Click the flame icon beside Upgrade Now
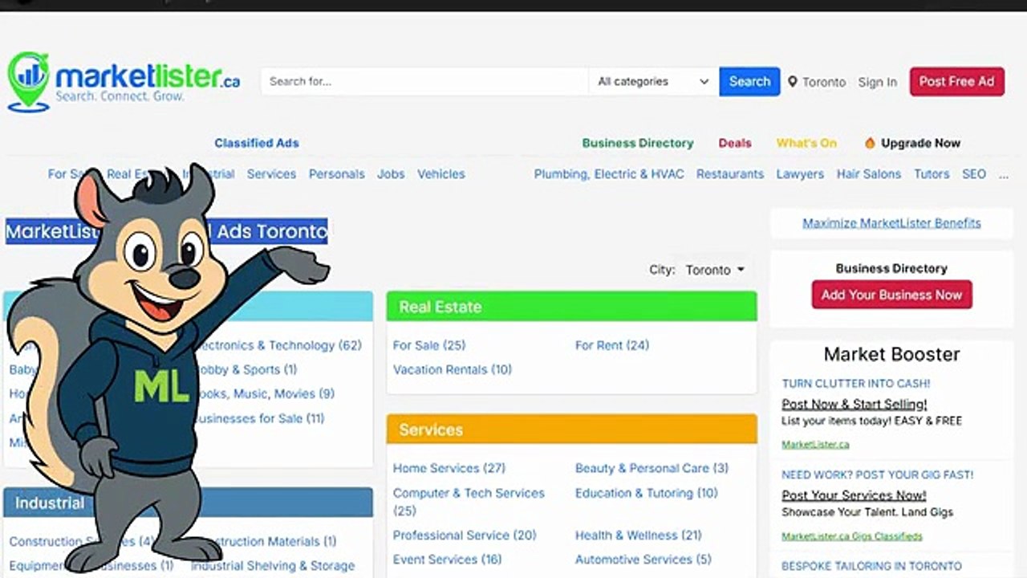 870,143
